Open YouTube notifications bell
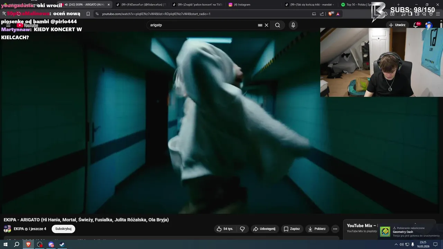The height and width of the screenshot is (249, 443). (x=416, y=25)
